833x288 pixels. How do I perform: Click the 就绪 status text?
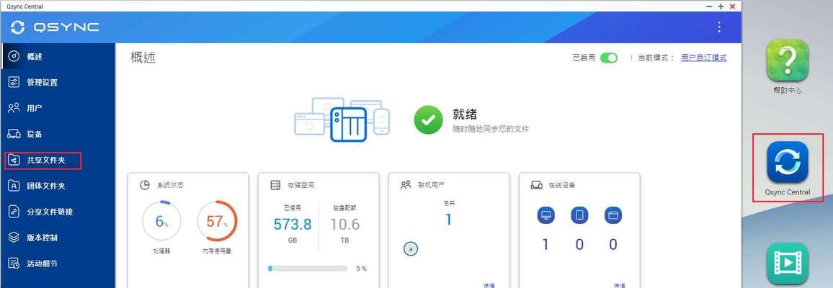click(x=465, y=114)
